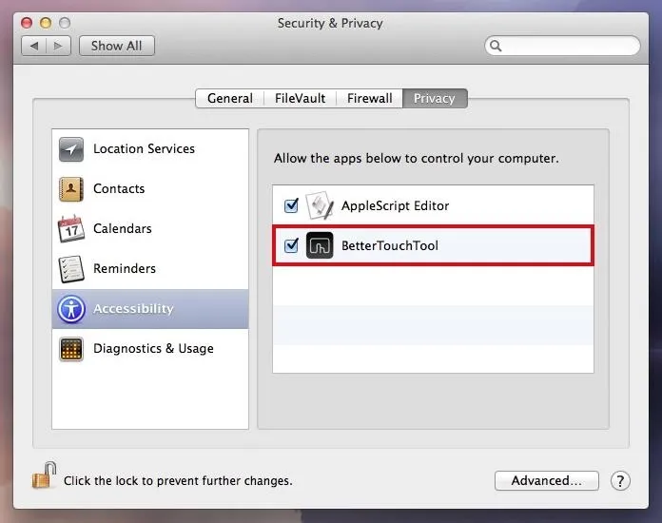The height and width of the screenshot is (523, 662).
Task: Open the Firewall tab
Action: point(369,98)
